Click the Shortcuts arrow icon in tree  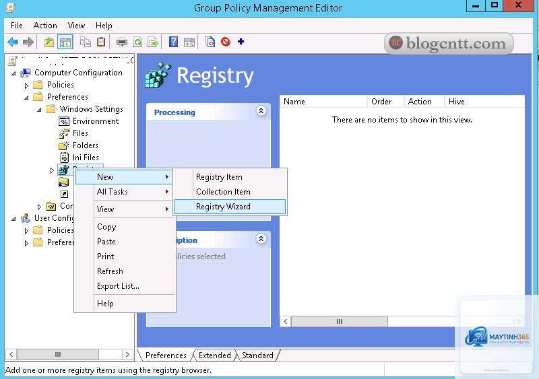click(64, 194)
